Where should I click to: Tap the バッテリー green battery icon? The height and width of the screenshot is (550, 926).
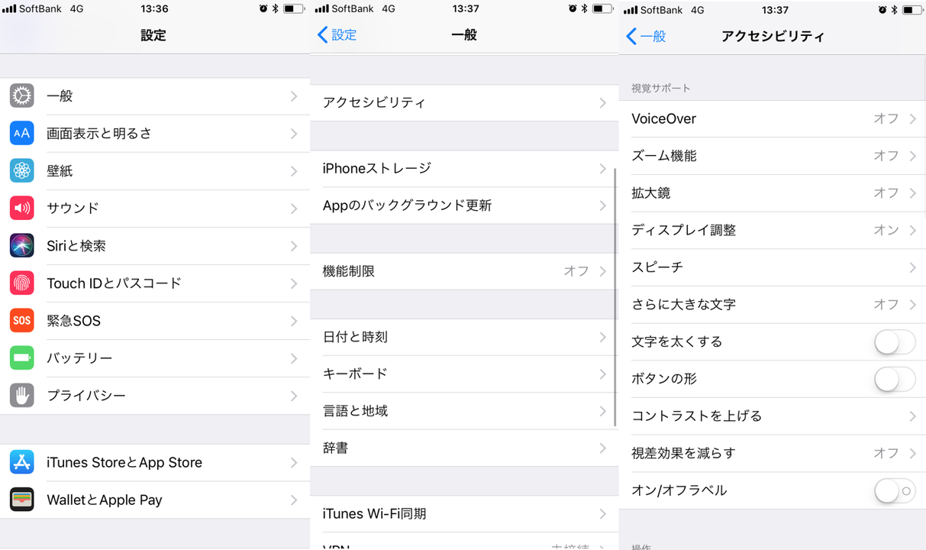coord(22,357)
